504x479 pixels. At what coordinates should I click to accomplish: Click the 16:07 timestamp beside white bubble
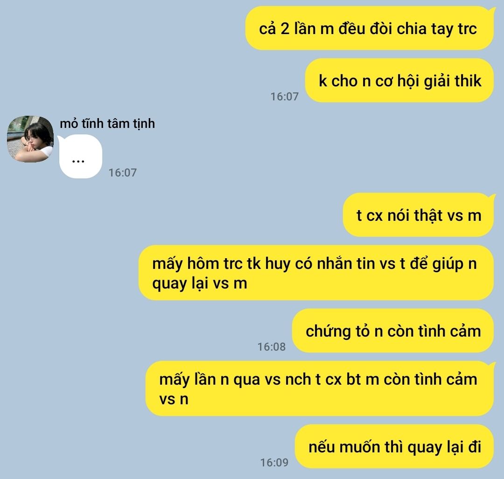(122, 173)
